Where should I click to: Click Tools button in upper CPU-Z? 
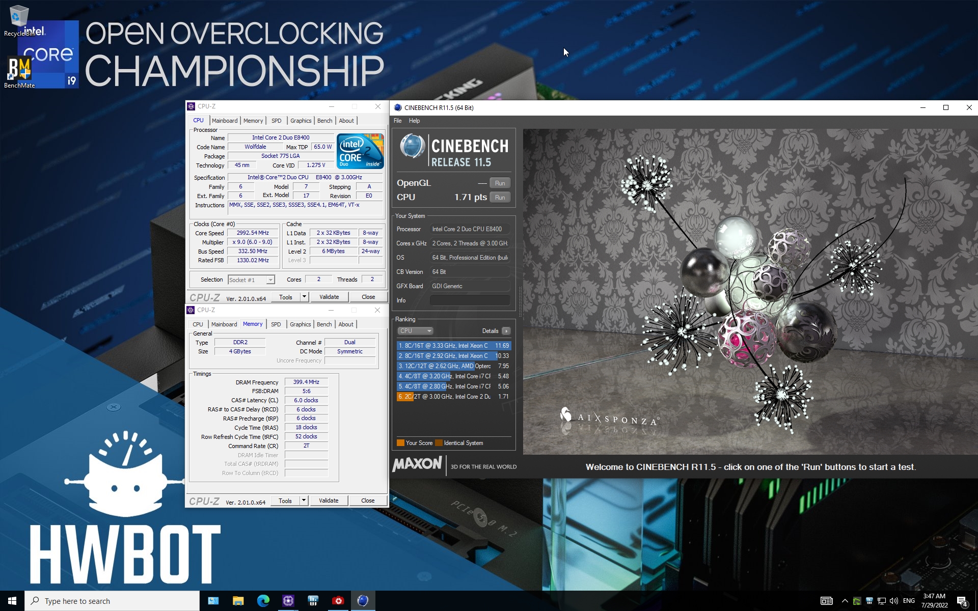coord(286,297)
